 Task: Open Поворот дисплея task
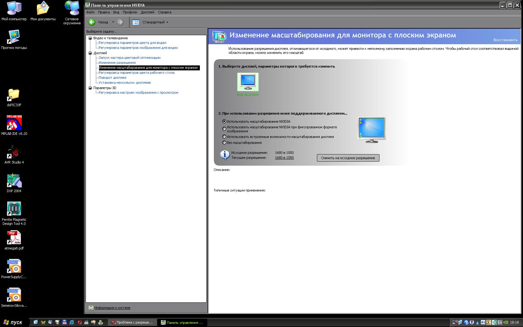click(112, 78)
